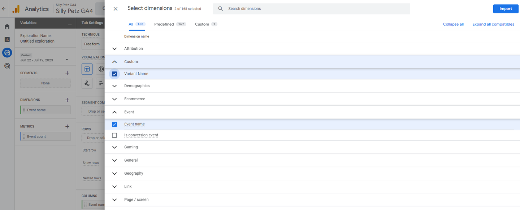Image resolution: width=520 pixels, height=210 pixels.
Task: Click the Analytics logo icon
Action: pos(16,9)
